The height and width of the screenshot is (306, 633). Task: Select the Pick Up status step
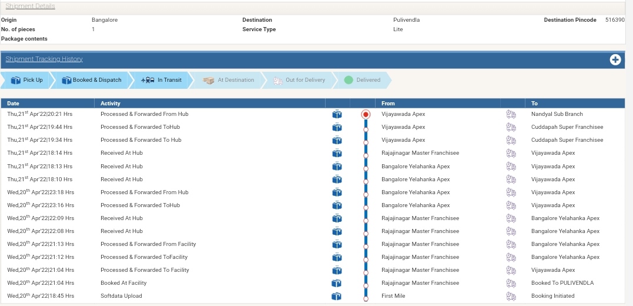pos(27,80)
